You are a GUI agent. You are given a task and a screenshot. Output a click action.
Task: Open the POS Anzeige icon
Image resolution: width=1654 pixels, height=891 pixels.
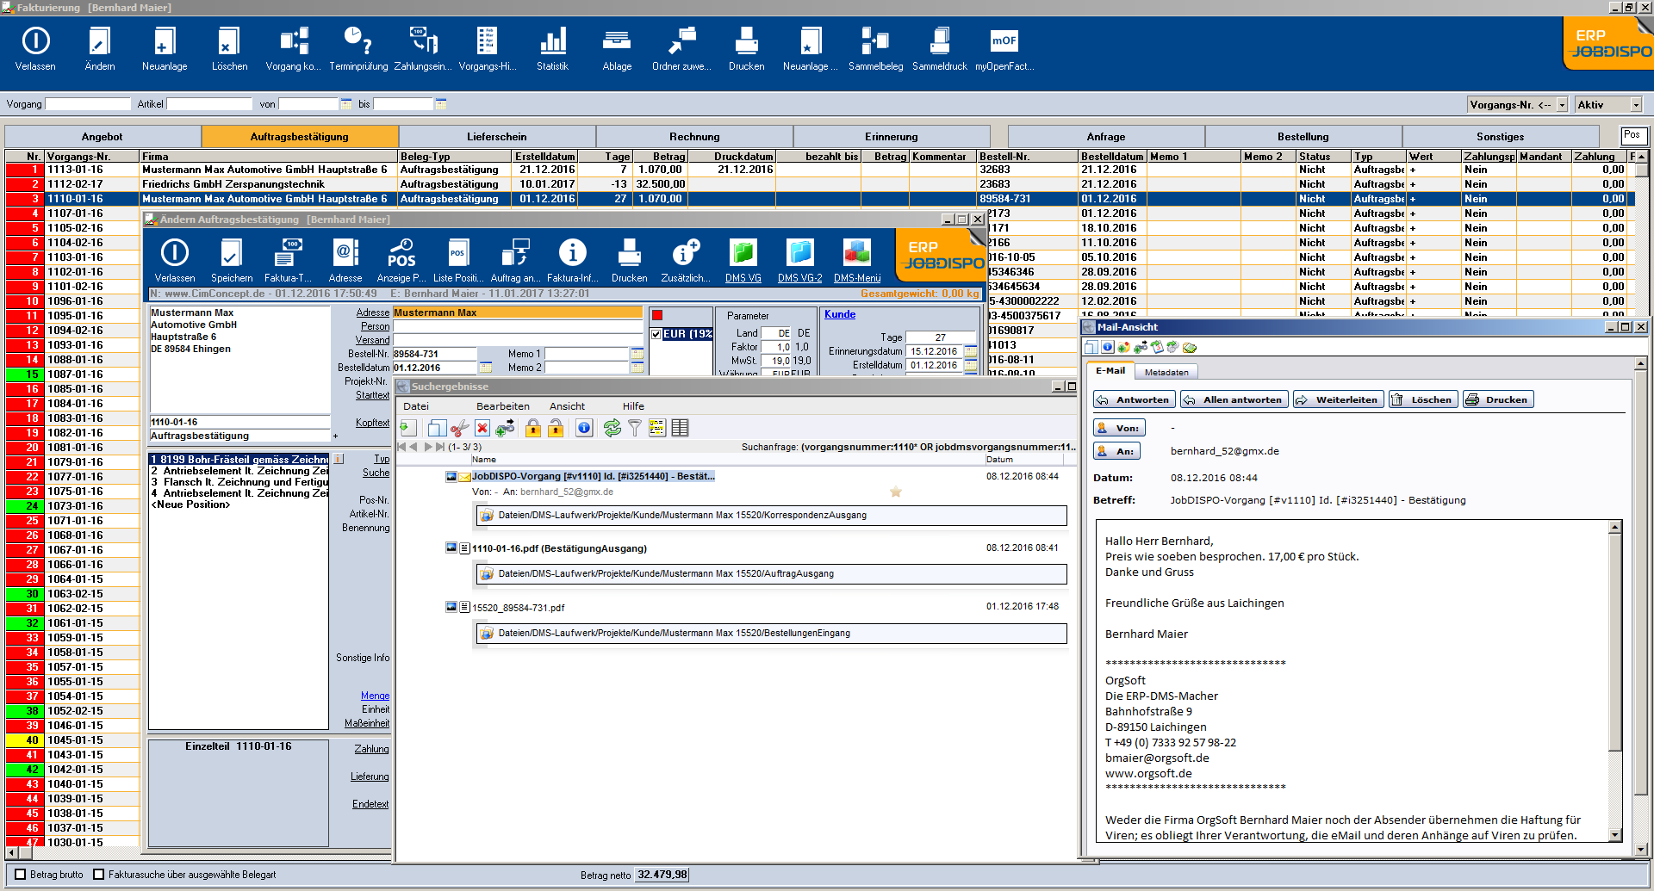pos(402,256)
